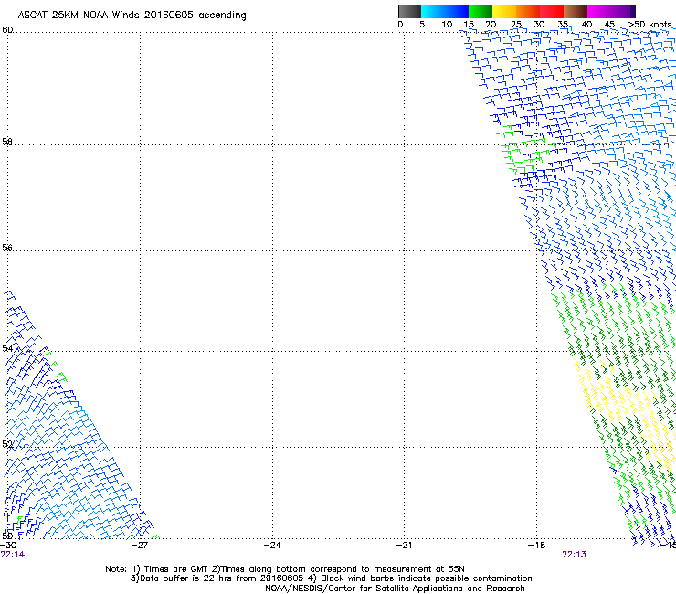This screenshot has height=594, width=676.
Task: Choose the yellow 20-25 knots color bar segment
Action: click(x=504, y=11)
